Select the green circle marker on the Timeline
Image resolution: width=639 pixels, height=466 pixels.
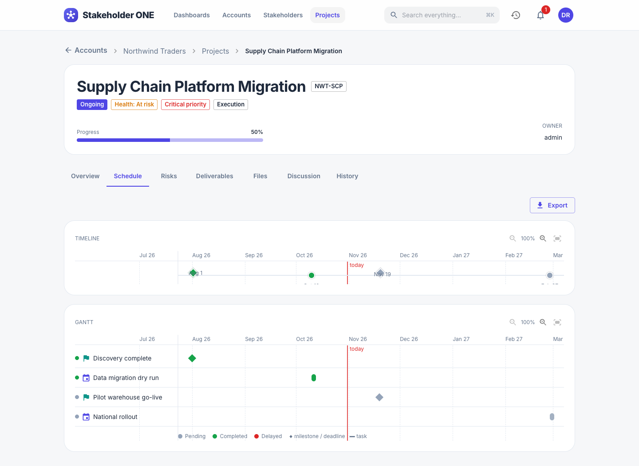pyautogui.click(x=312, y=275)
